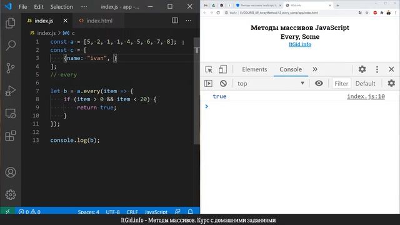This screenshot has width=400, height=225.
Task: Switch to DevTools Elements tab
Action: (254, 69)
